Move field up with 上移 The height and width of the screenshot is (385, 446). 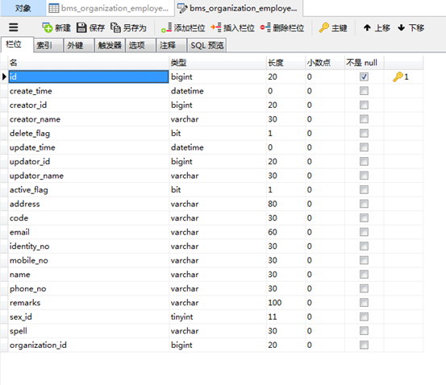pyautogui.click(x=377, y=27)
